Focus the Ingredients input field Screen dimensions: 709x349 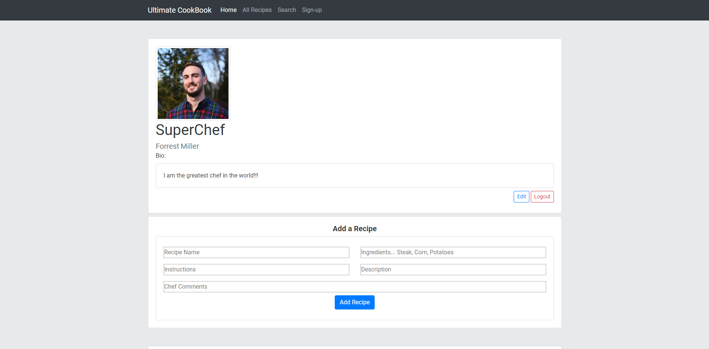pos(453,252)
